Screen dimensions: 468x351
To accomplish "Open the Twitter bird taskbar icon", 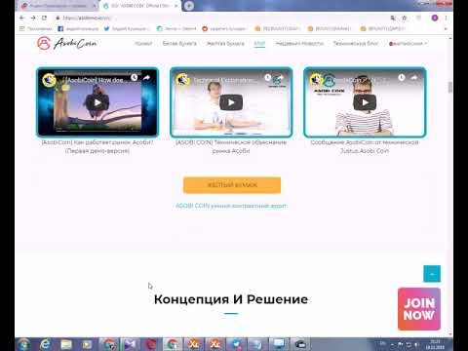I will (236, 344).
